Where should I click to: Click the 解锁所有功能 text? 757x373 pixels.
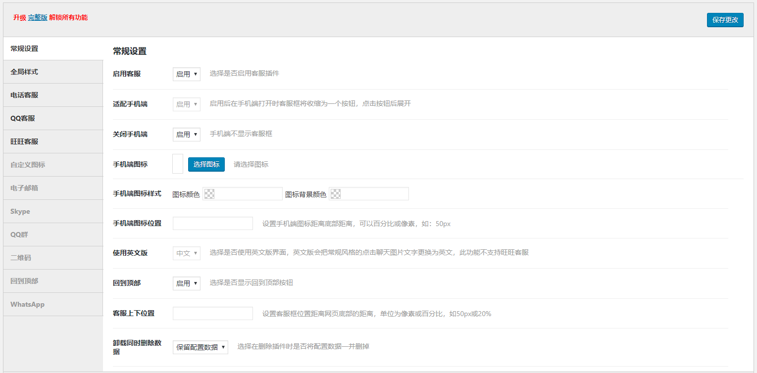tap(68, 17)
